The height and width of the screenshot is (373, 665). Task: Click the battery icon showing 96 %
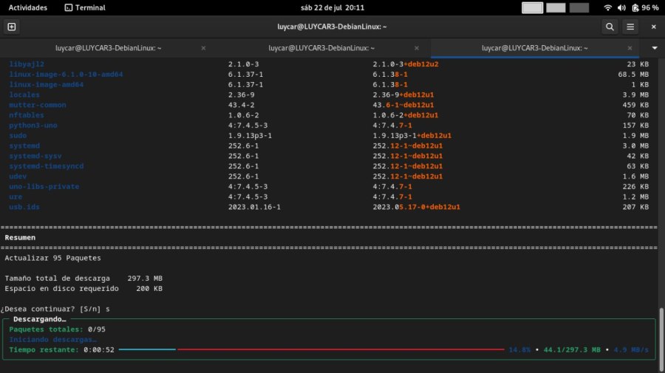[x=635, y=7]
